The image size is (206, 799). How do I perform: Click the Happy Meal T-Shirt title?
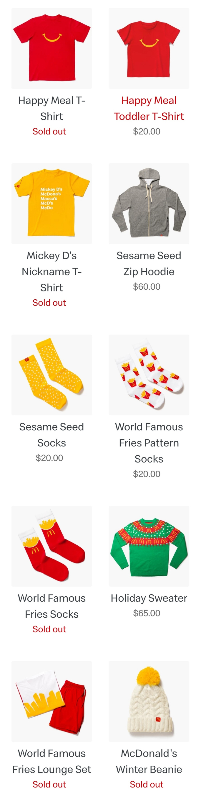(x=52, y=108)
